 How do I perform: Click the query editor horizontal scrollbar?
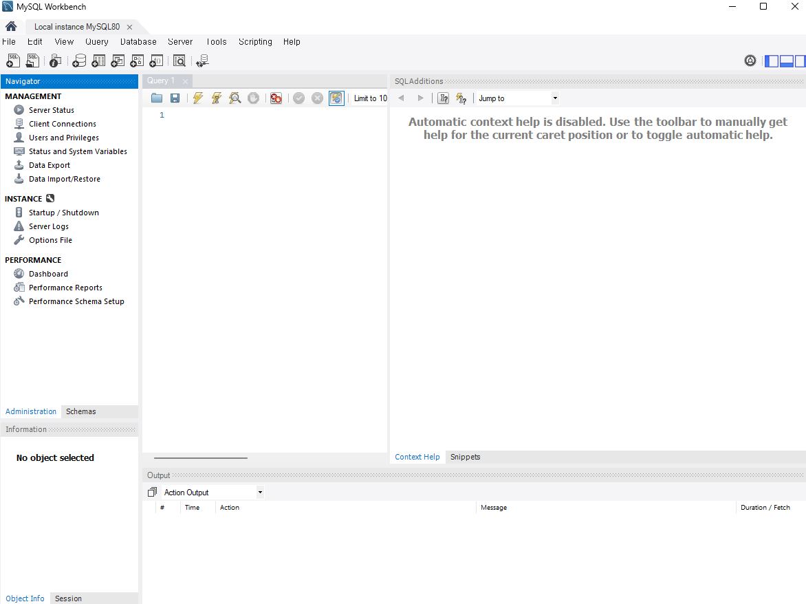(201, 457)
